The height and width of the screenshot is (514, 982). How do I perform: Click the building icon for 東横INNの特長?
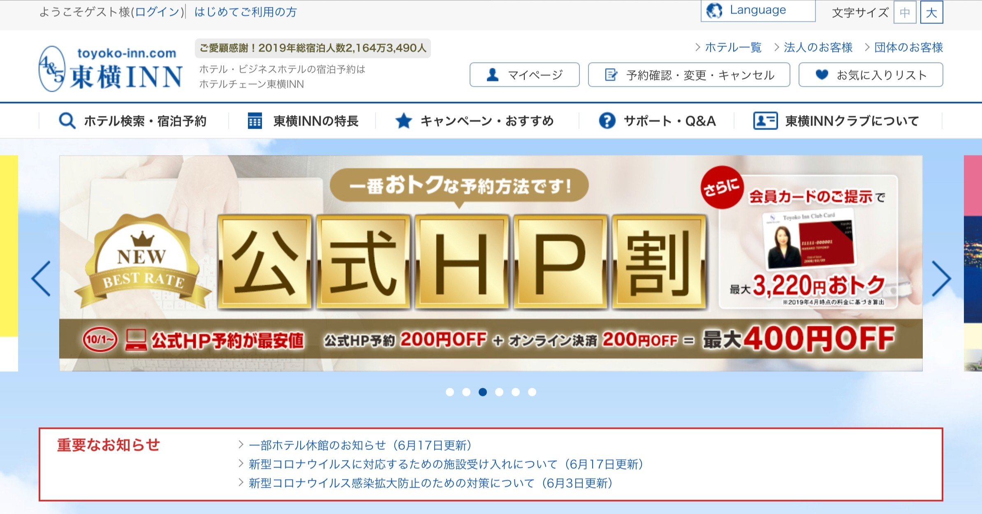pyautogui.click(x=255, y=121)
